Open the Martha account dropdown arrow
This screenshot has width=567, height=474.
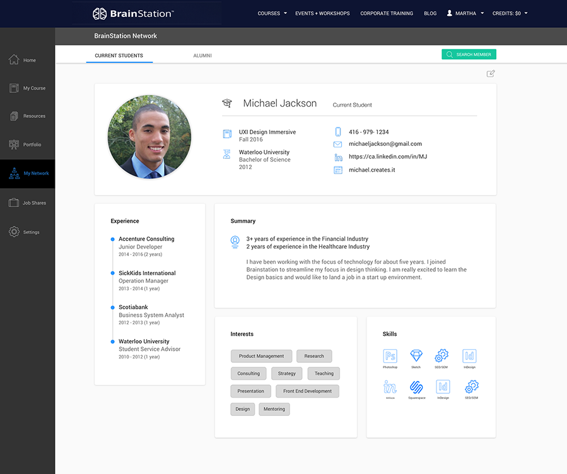tap(482, 13)
